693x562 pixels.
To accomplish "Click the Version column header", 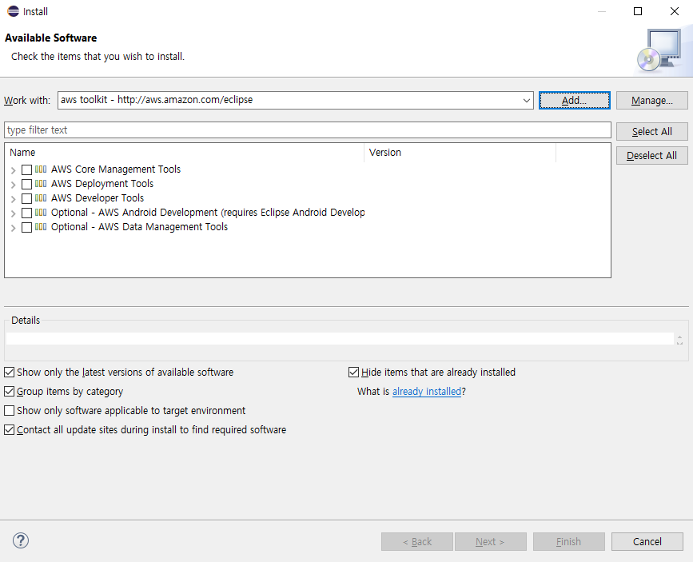I will tap(460, 153).
